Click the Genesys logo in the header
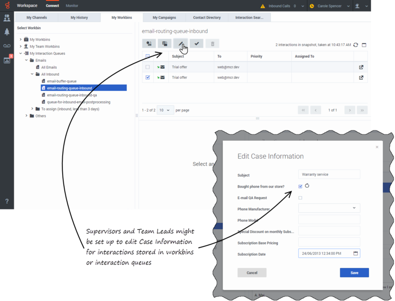Image resolution: width=395 pixels, height=301 pixels. [x=8, y=6]
